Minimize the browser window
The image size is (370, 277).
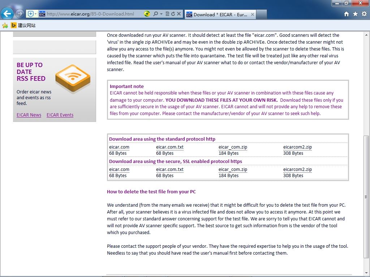coord(337,3)
